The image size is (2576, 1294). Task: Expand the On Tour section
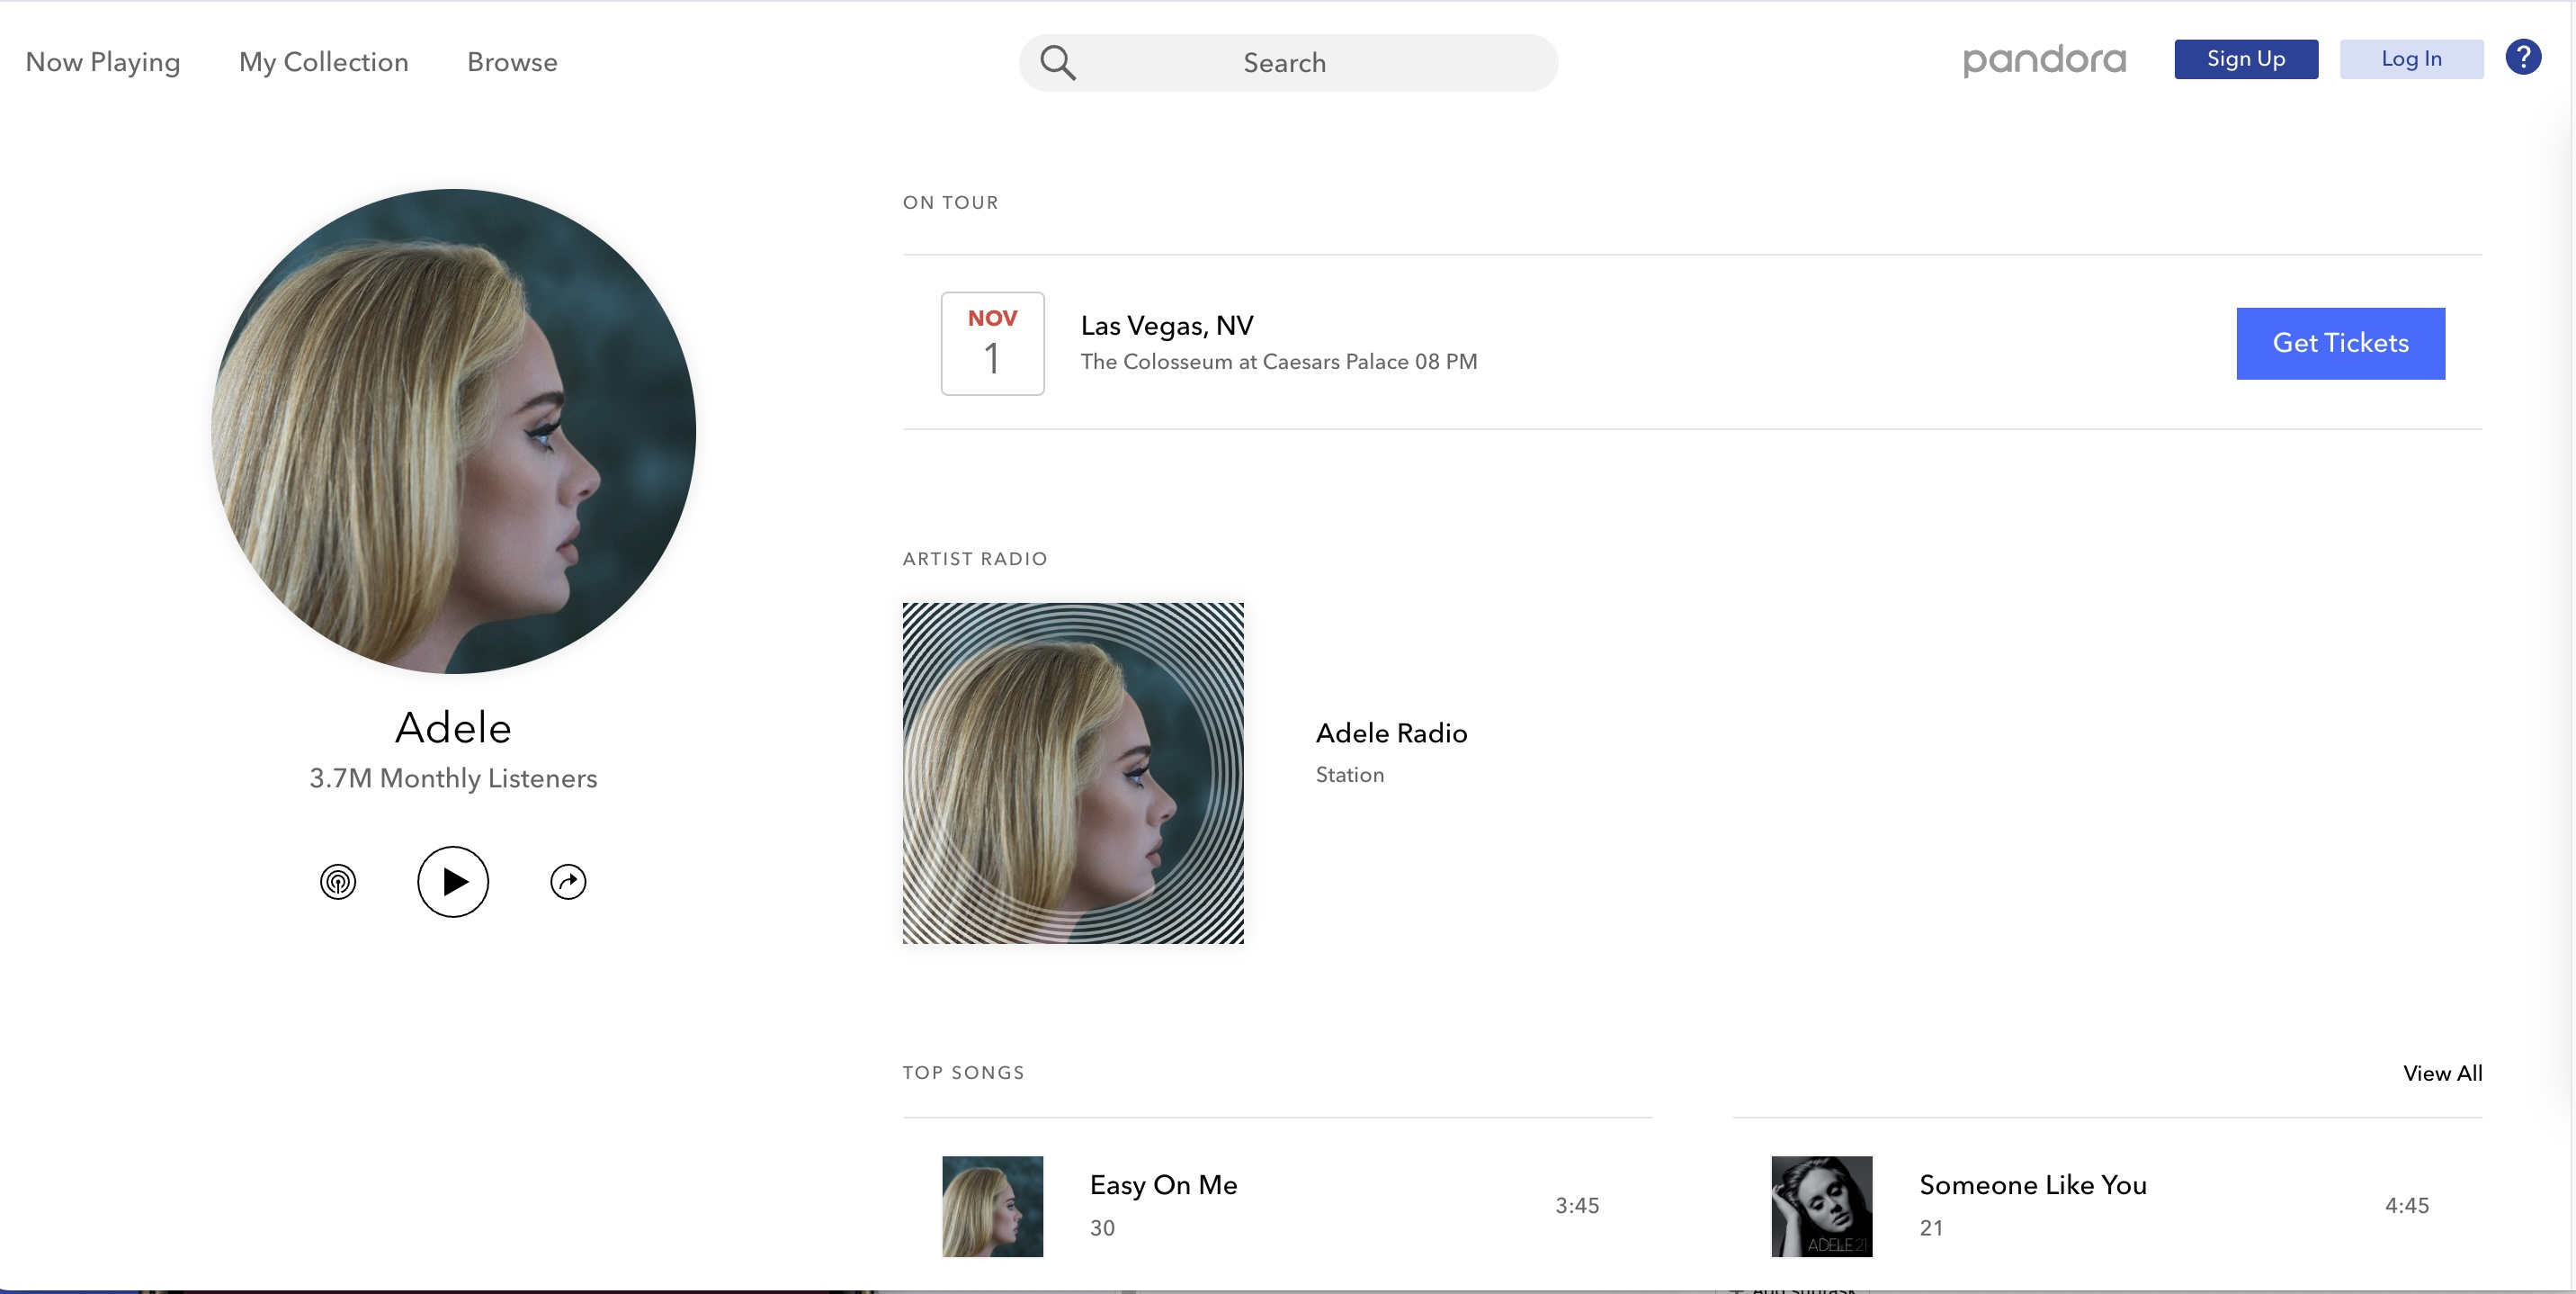[950, 202]
